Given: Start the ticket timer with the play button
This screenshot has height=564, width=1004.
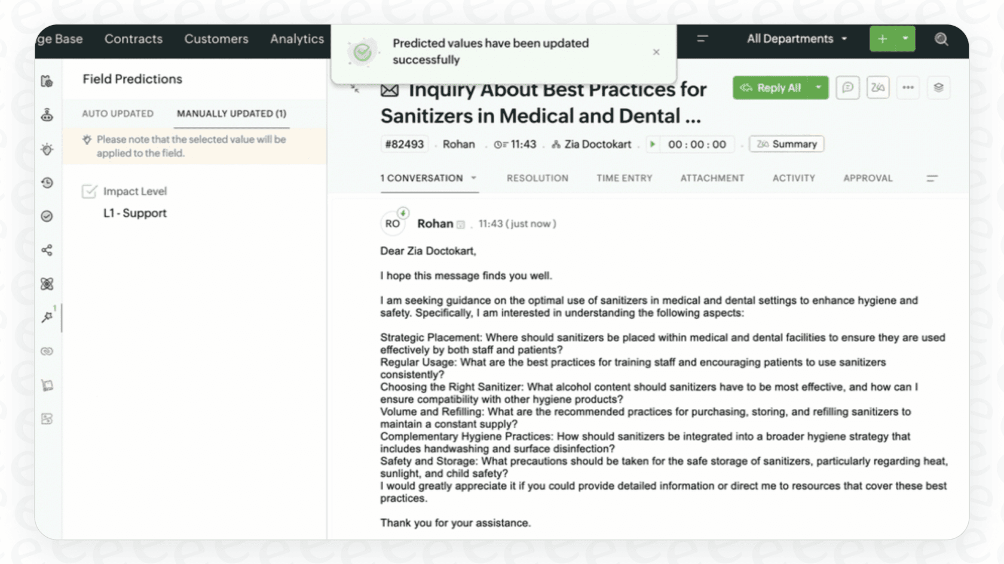Looking at the screenshot, I should pyautogui.click(x=653, y=144).
